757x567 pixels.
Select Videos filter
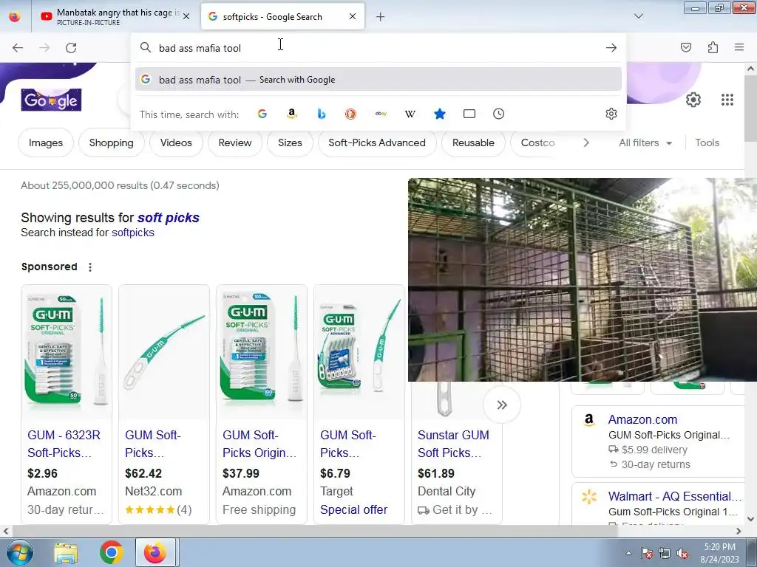176,142
